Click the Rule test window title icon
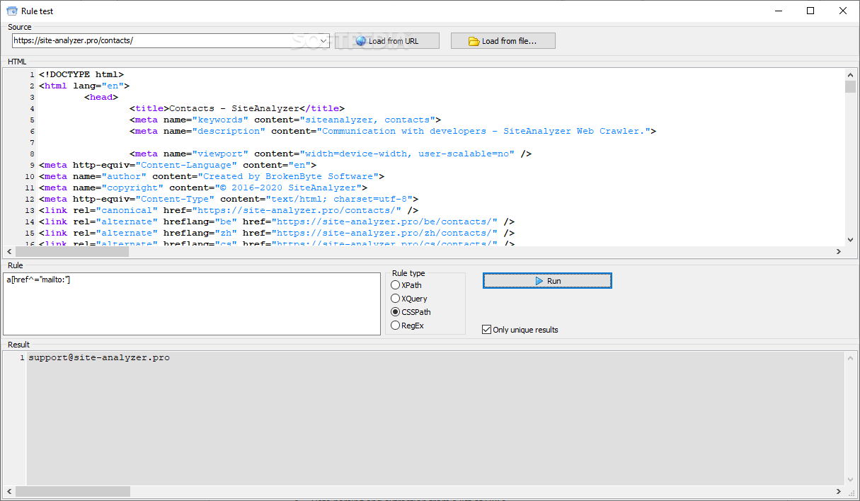The height and width of the screenshot is (501, 860). coord(12,11)
